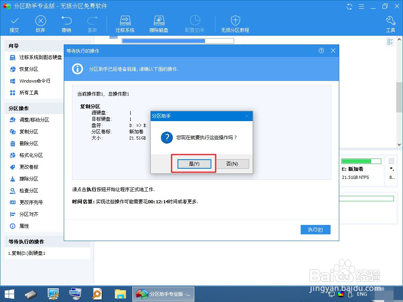This screenshot has width=403, height=302.
Task: Click the 否(N) button in dialog
Action: [x=232, y=164]
